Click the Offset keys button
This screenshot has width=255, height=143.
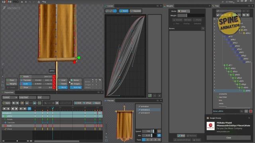tap(87, 103)
